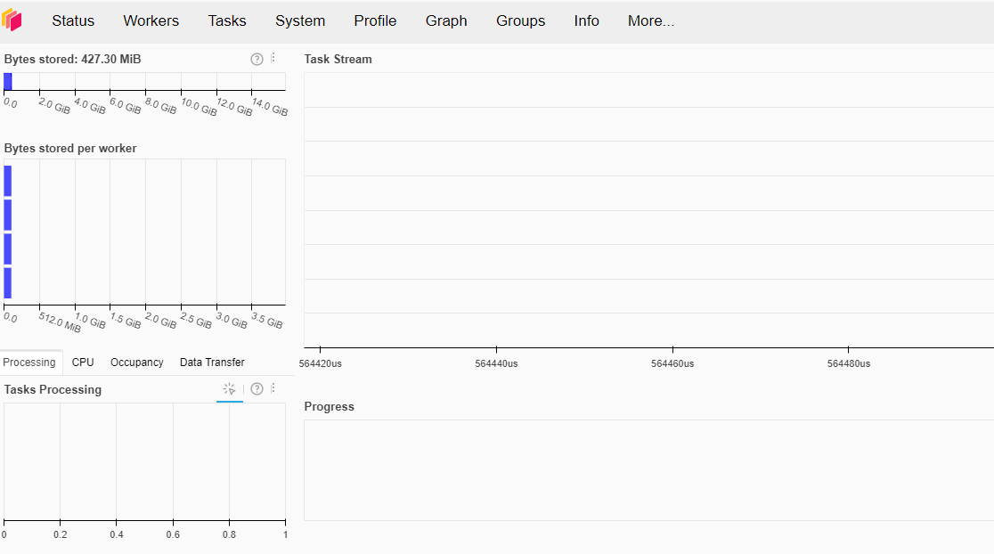The height and width of the screenshot is (554, 994).
Task: Click the third worker's blue memory bar
Action: tap(8, 249)
